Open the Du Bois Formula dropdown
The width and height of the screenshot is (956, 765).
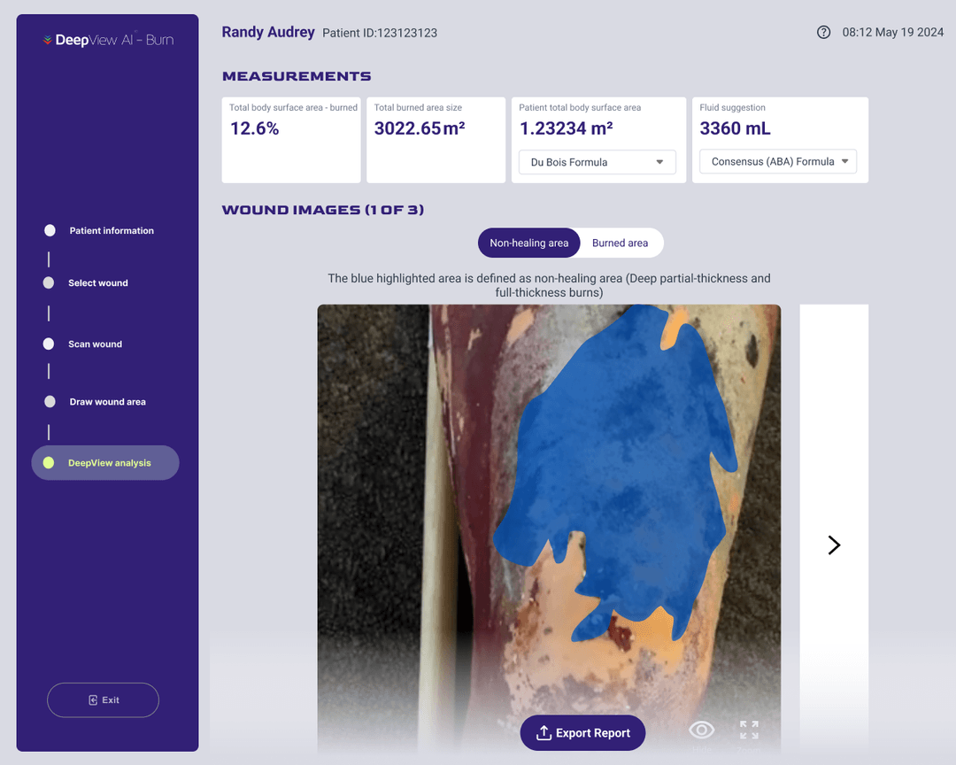pos(597,162)
